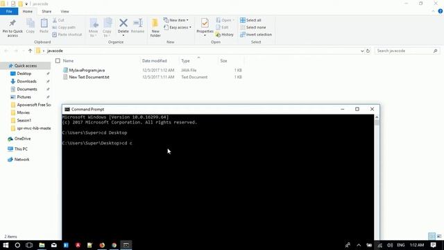The image size is (444, 250).
Task: Click Select all in ribbon
Action: click(250, 20)
